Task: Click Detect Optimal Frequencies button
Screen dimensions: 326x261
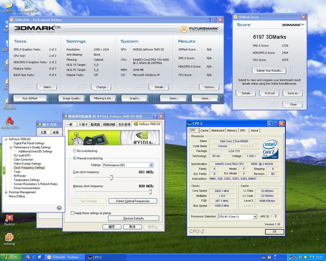Action: [x=133, y=201]
